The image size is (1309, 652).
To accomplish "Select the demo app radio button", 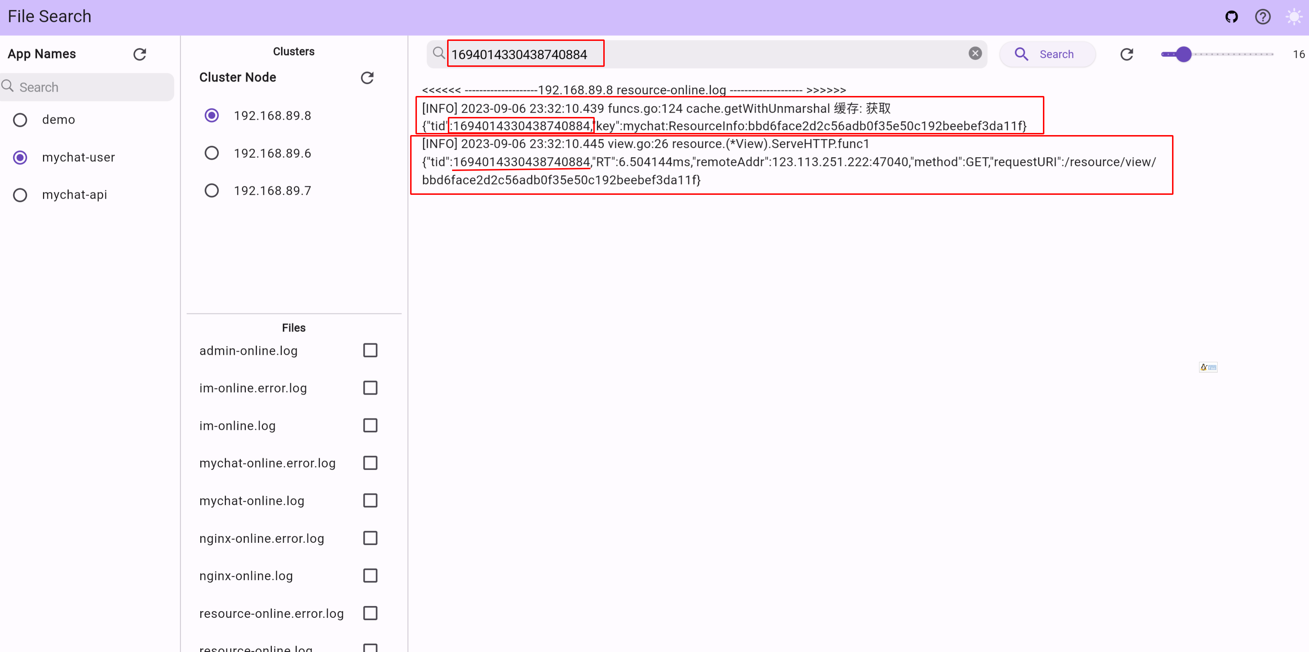I will (20, 120).
